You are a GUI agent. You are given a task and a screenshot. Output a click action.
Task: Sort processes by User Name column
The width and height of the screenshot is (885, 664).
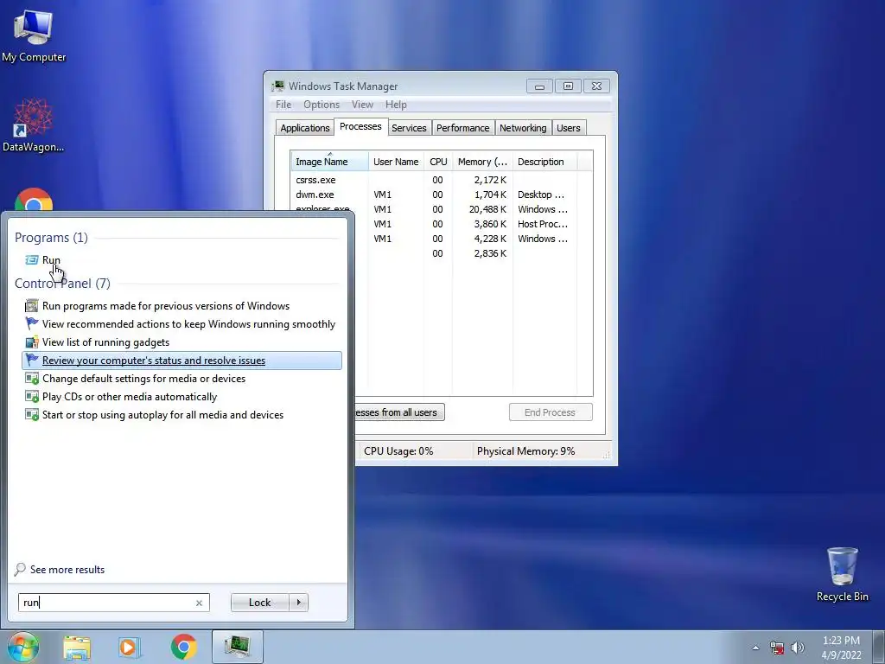396,162
